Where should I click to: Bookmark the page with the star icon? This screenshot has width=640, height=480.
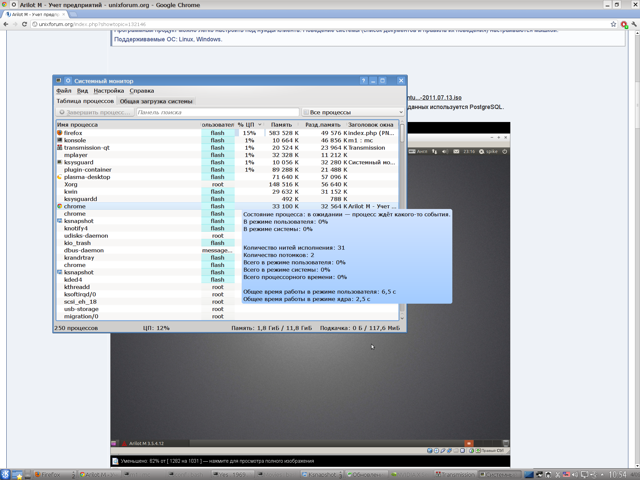point(613,24)
